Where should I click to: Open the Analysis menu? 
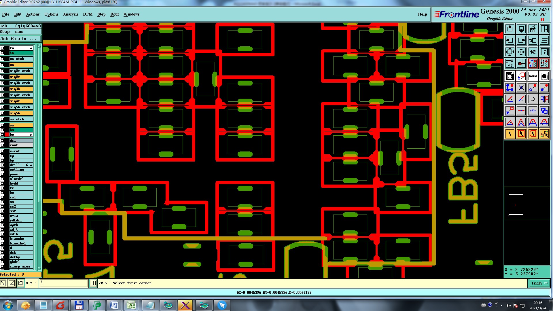coord(70,14)
